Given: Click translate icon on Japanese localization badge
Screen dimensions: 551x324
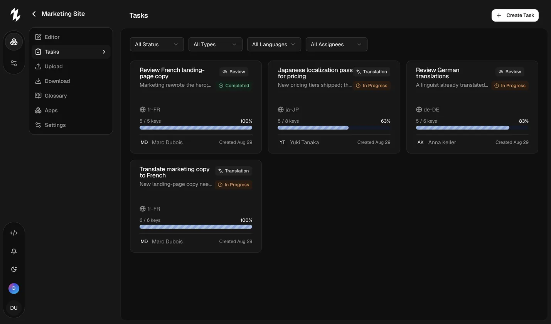Looking at the screenshot, I should coord(359,72).
